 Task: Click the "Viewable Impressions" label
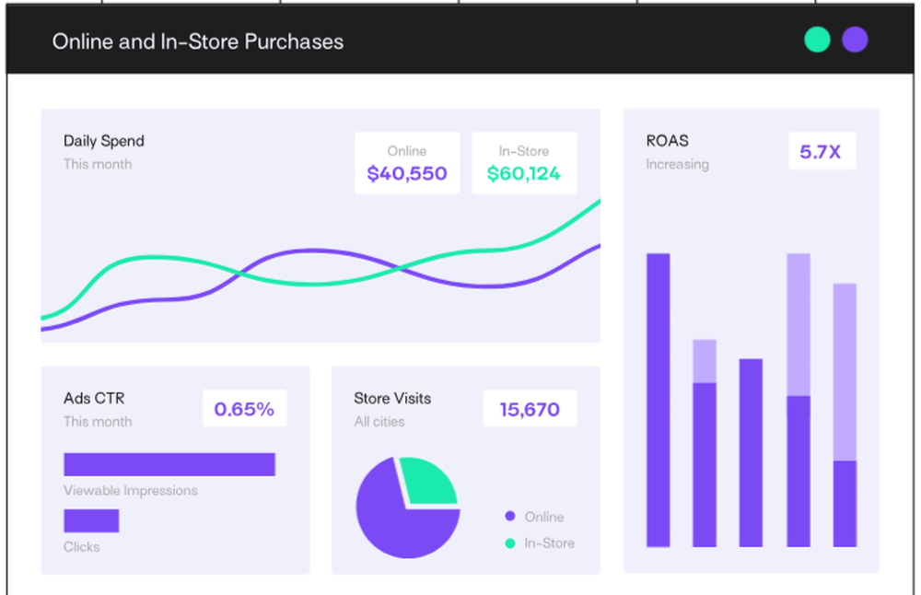click(x=131, y=490)
